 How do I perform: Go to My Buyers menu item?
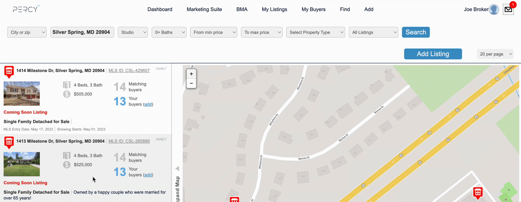313,9
